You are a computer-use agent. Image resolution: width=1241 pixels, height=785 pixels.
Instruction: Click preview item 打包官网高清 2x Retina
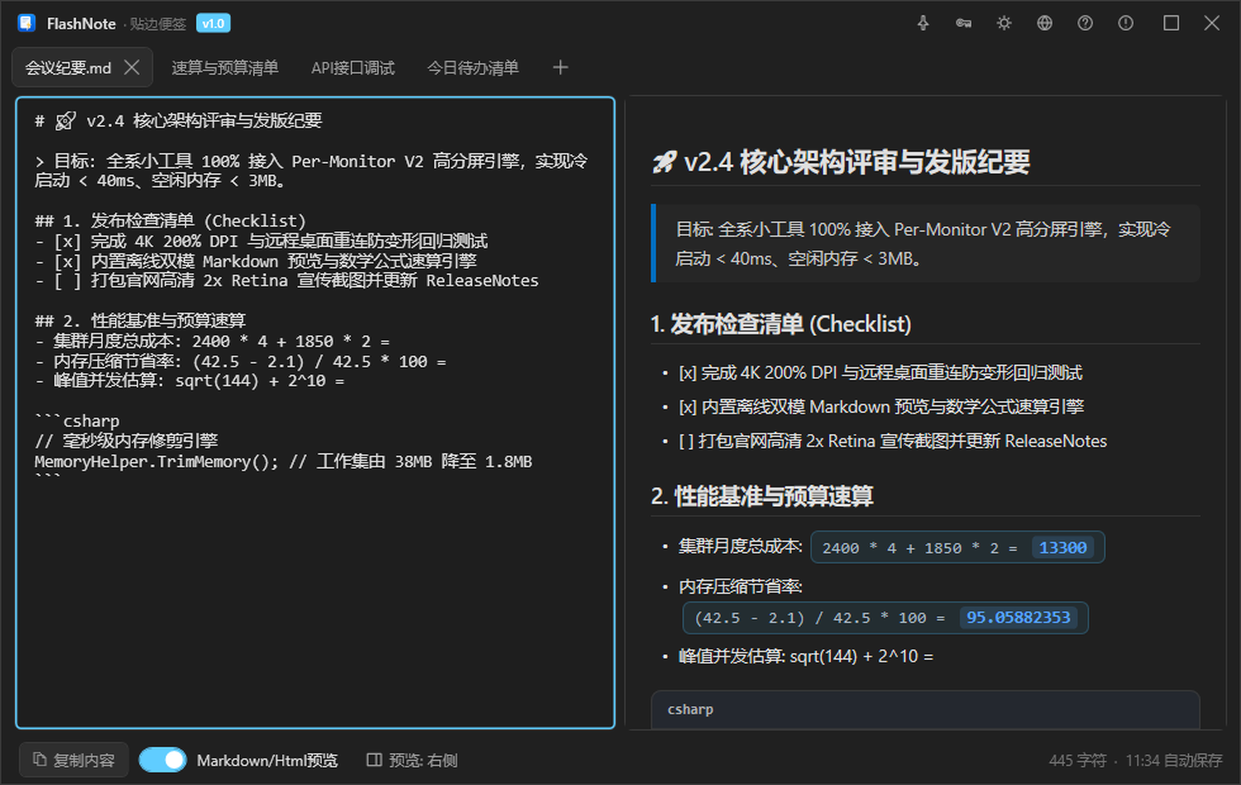coord(893,441)
